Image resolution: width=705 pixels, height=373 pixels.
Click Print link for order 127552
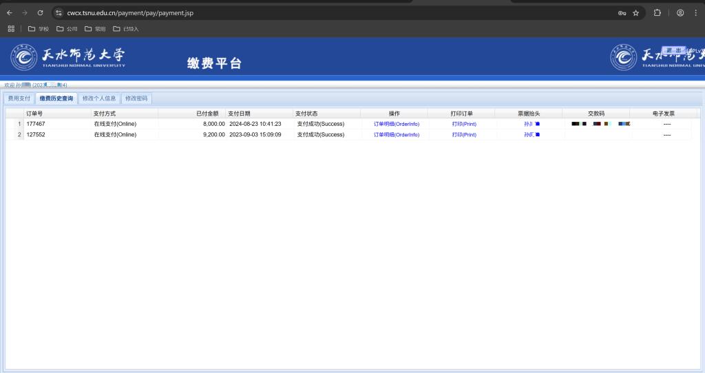tap(464, 135)
